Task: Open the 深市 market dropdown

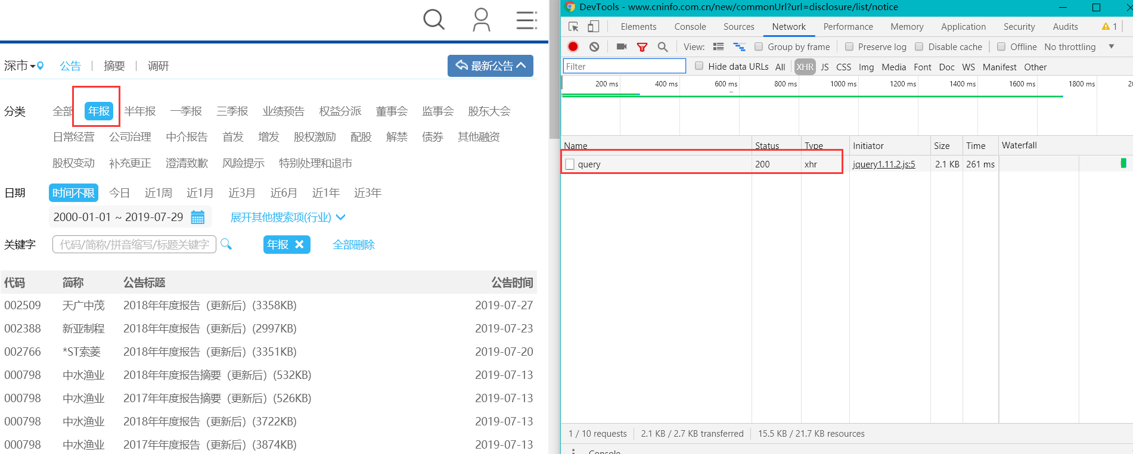Action: 20,66
